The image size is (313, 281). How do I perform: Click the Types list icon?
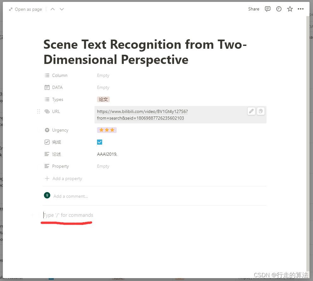pyautogui.click(x=47, y=99)
